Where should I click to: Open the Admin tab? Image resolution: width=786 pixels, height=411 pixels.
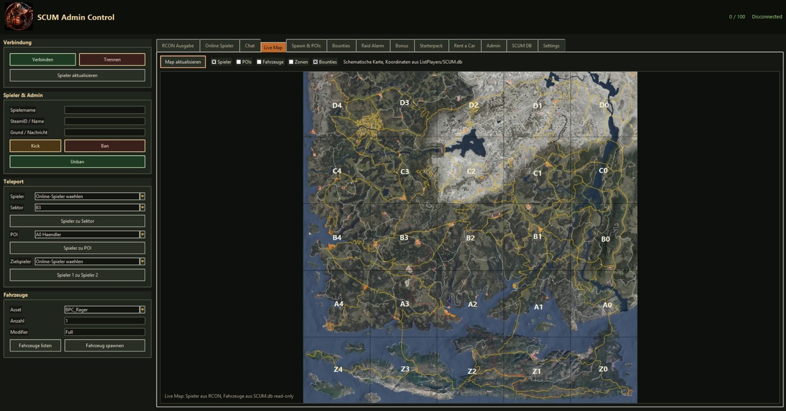click(493, 45)
